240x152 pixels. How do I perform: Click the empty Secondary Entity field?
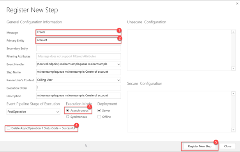tap(79, 48)
